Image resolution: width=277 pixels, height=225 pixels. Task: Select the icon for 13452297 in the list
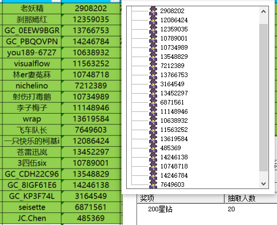[153, 93]
